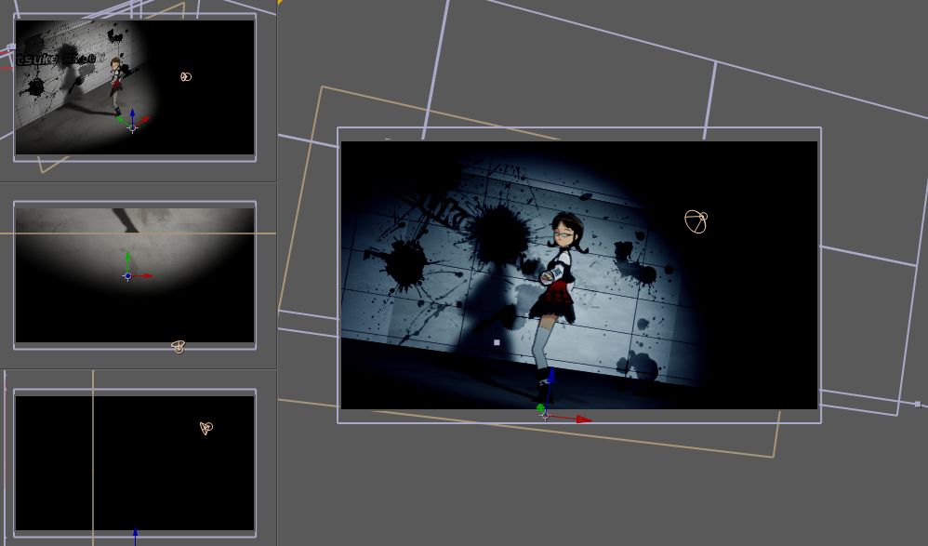Select the light icon in bottom-left viewport
This screenshot has width=928, height=546.
tap(205, 428)
